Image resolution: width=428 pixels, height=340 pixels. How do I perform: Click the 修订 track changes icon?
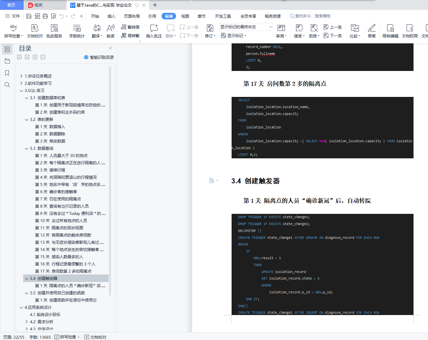[210, 28]
